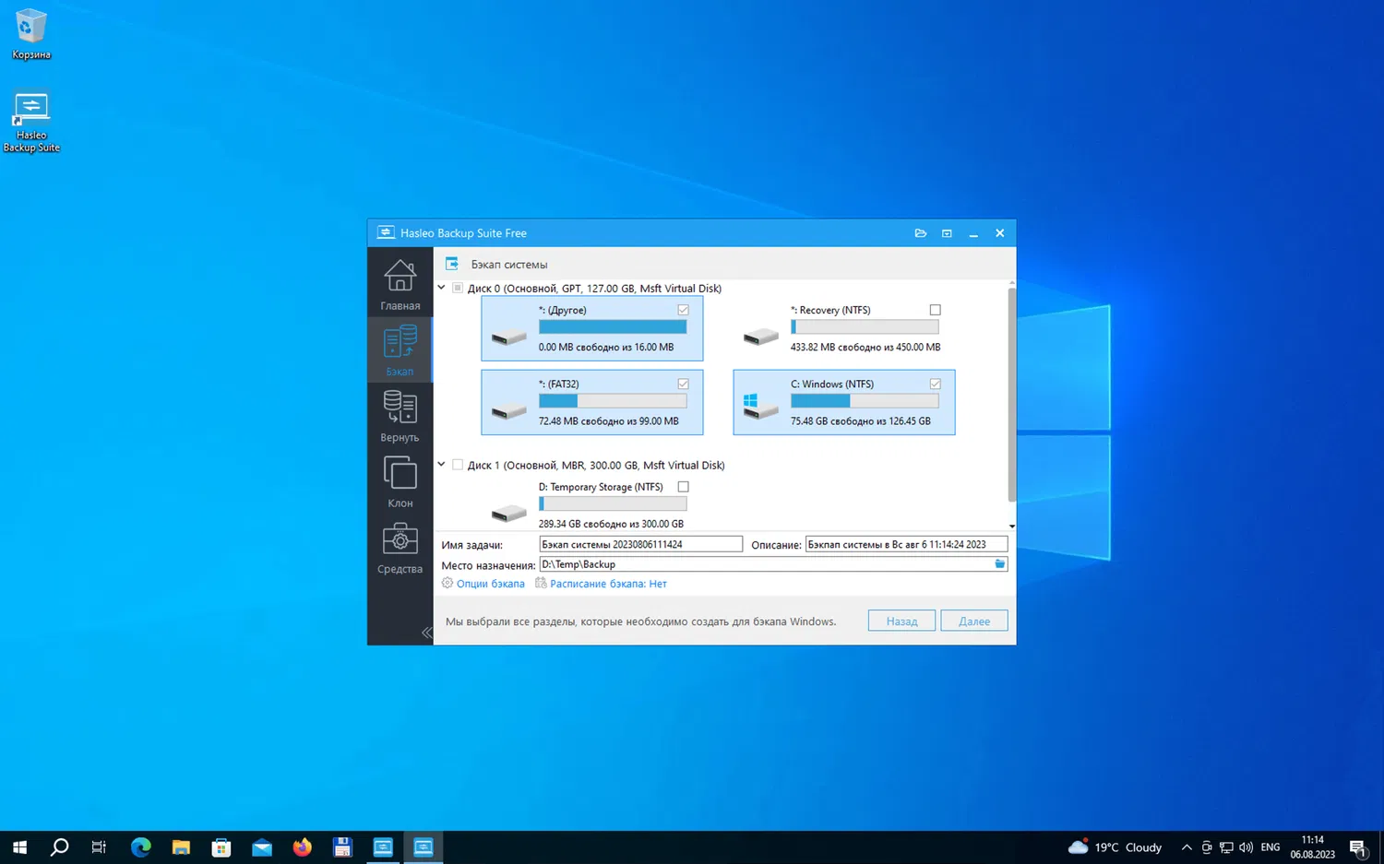Collapse the sidebar with double-chevron icon
The width and height of the screenshot is (1384, 864).
point(426,633)
